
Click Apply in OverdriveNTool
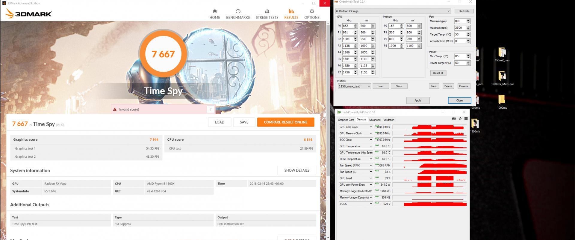point(418,100)
